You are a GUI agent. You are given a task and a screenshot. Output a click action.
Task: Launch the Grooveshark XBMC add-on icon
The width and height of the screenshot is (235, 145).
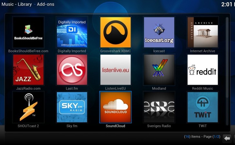pyautogui.click(x=116, y=32)
